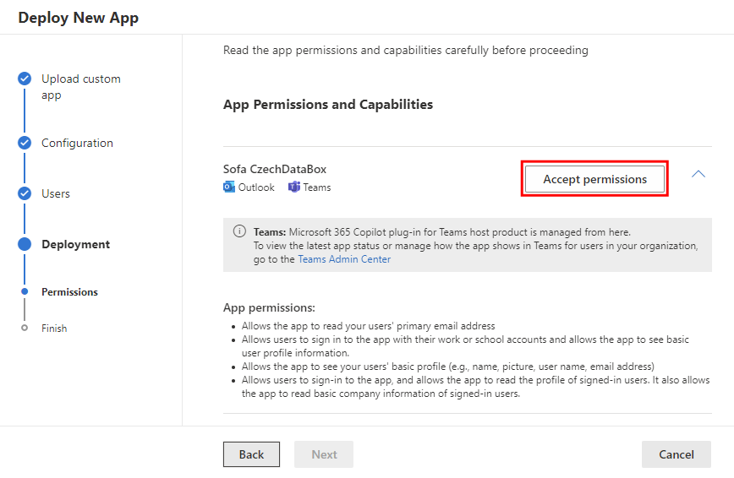The height and width of the screenshot is (478, 734).
Task: Select the Permissions sub-step label
Action: click(x=69, y=292)
